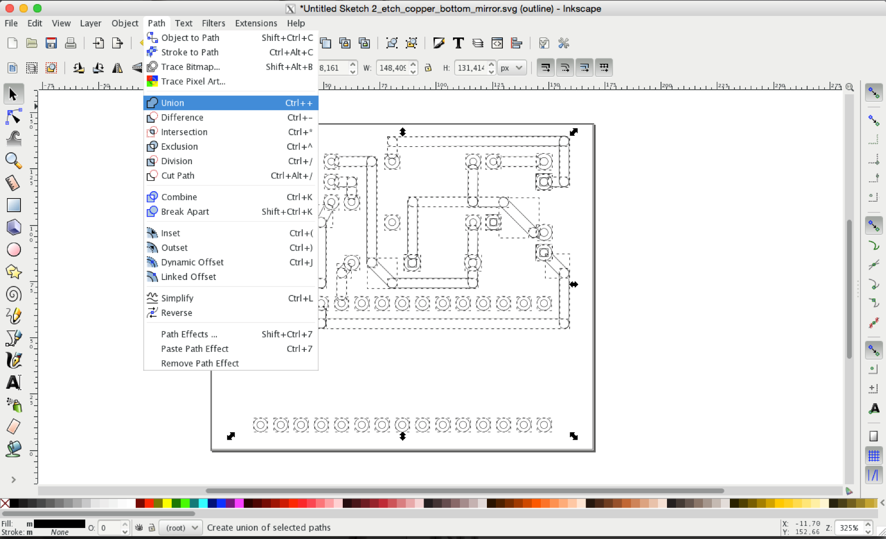Choose Union from the Path menu
Viewport: 886px width, 539px height.
pyautogui.click(x=231, y=103)
